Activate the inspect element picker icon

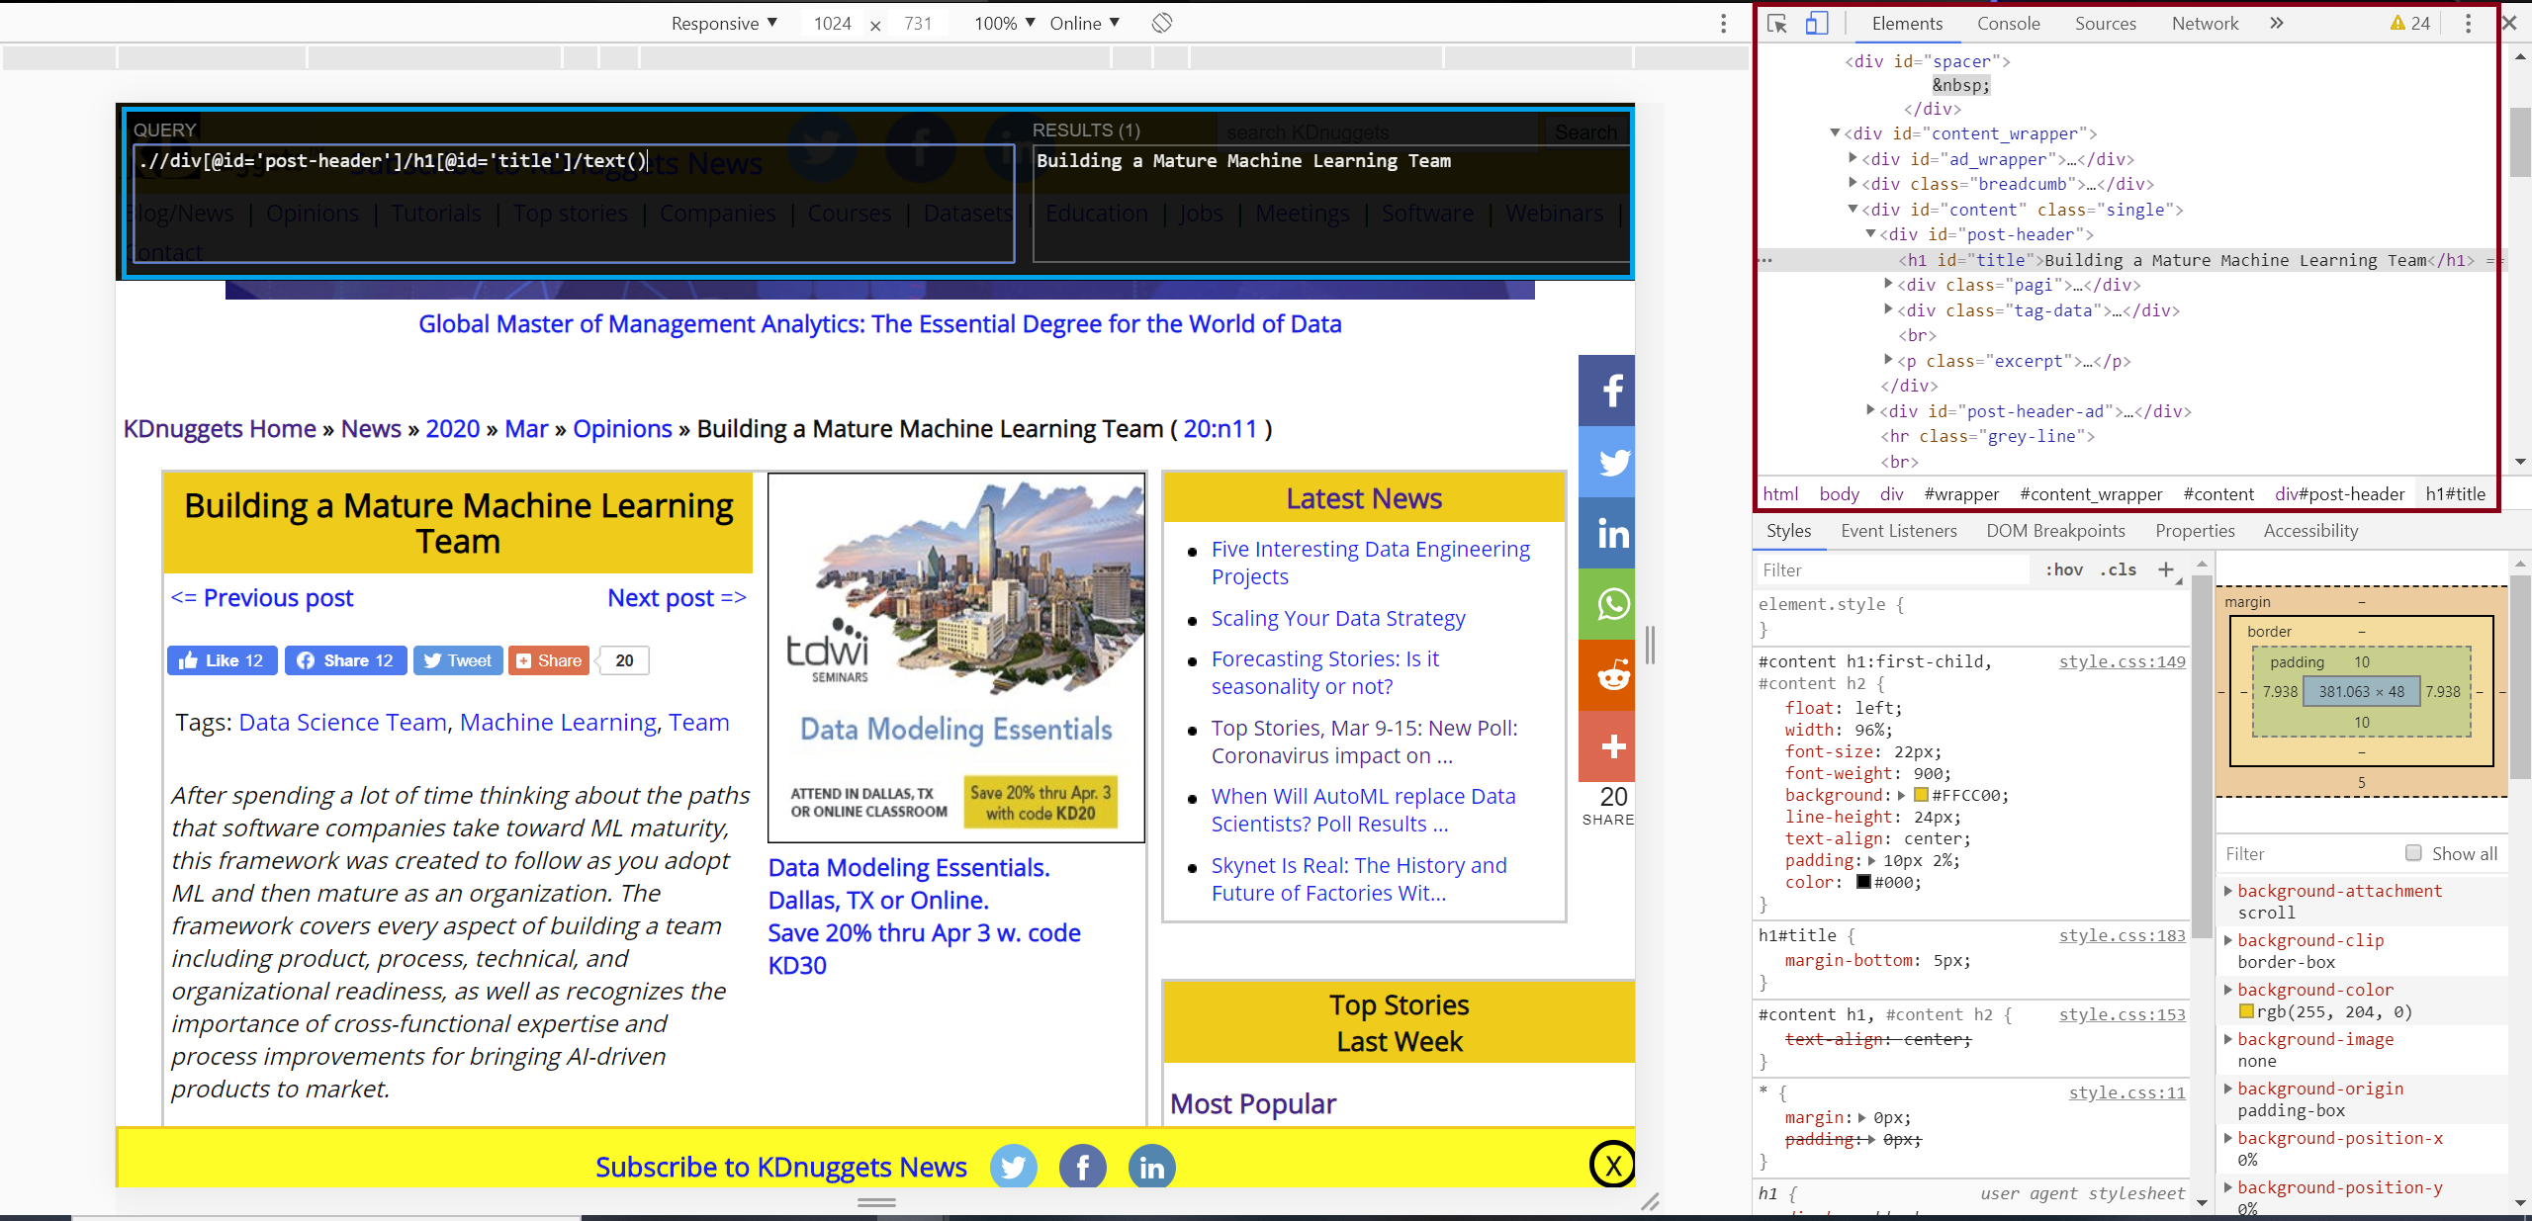pos(1777,24)
